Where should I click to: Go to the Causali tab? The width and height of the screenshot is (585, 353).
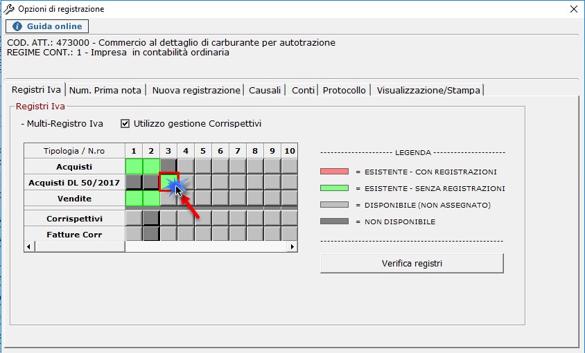(x=265, y=90)
